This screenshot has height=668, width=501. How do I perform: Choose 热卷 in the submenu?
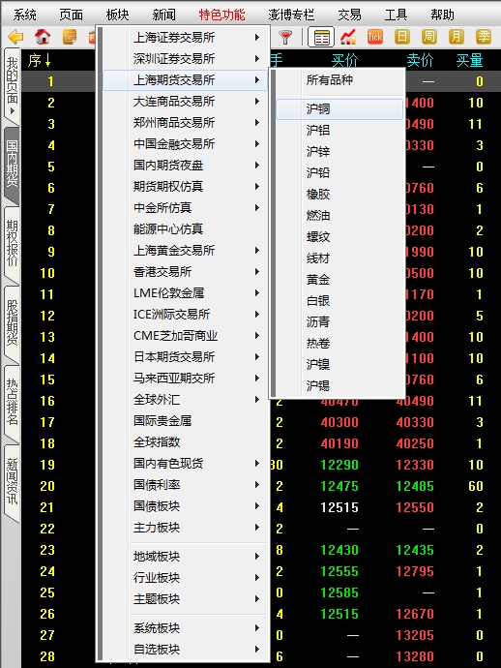(x=339, y=344)
